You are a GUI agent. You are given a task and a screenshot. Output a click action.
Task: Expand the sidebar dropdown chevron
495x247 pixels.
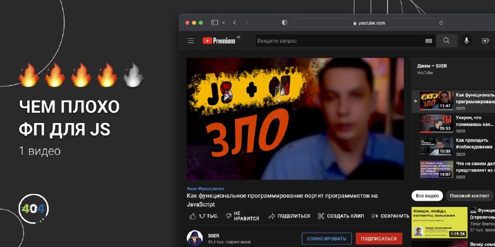tap(223, 23)
